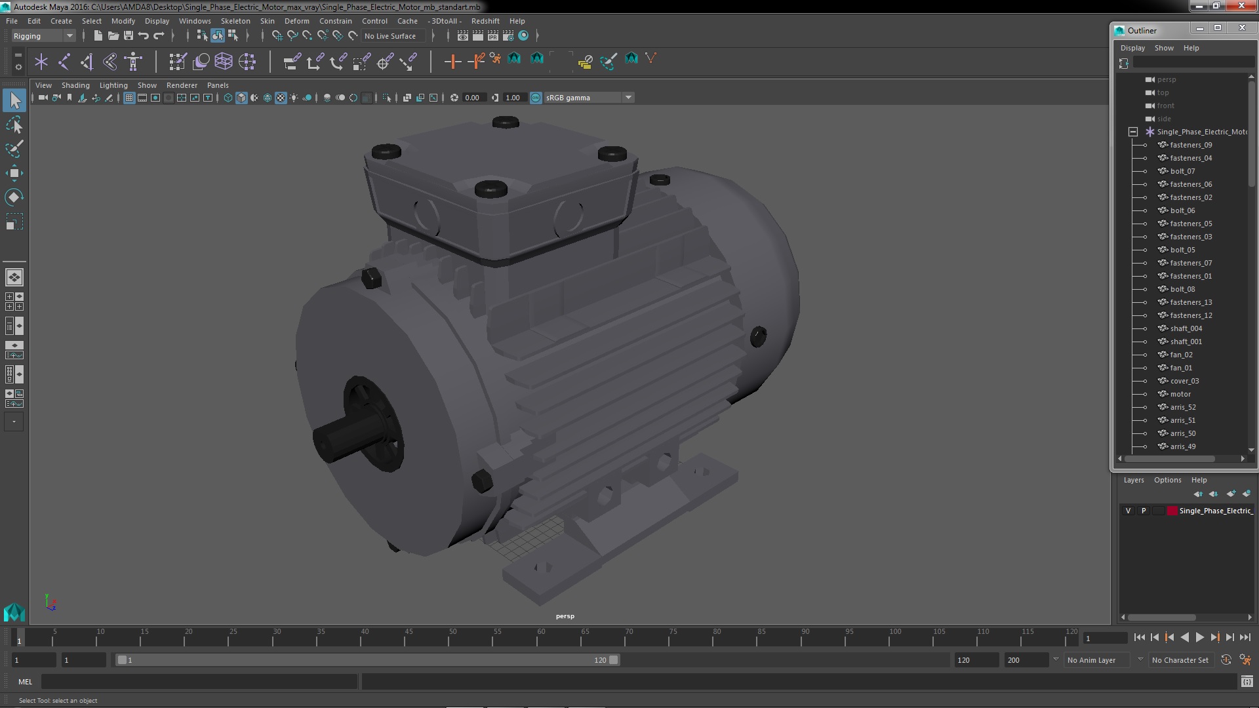Toggle wireframe display in viewport
1259x708 pixels.
[228, 98]
